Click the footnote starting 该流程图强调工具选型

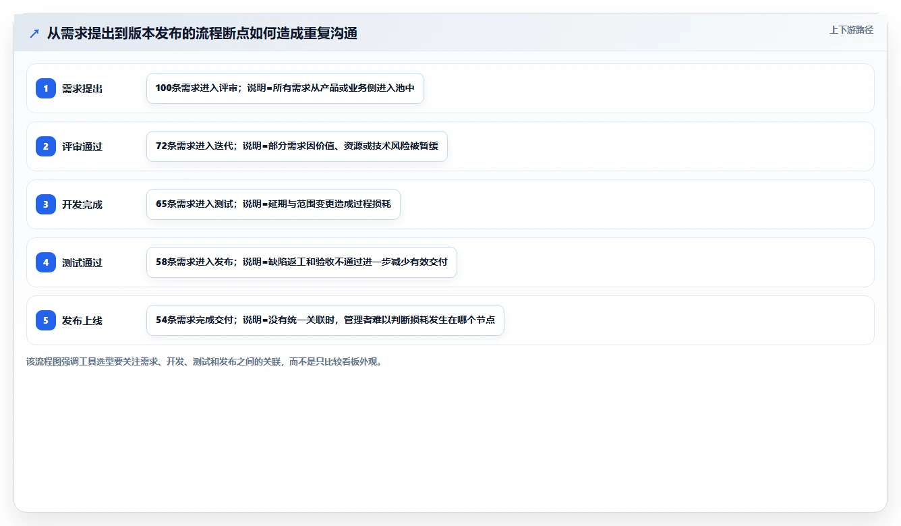[205, 361]
